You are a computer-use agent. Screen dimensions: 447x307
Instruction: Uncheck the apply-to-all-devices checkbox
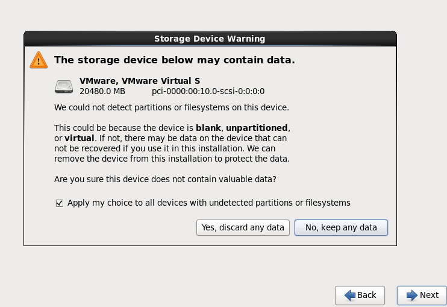60,203
